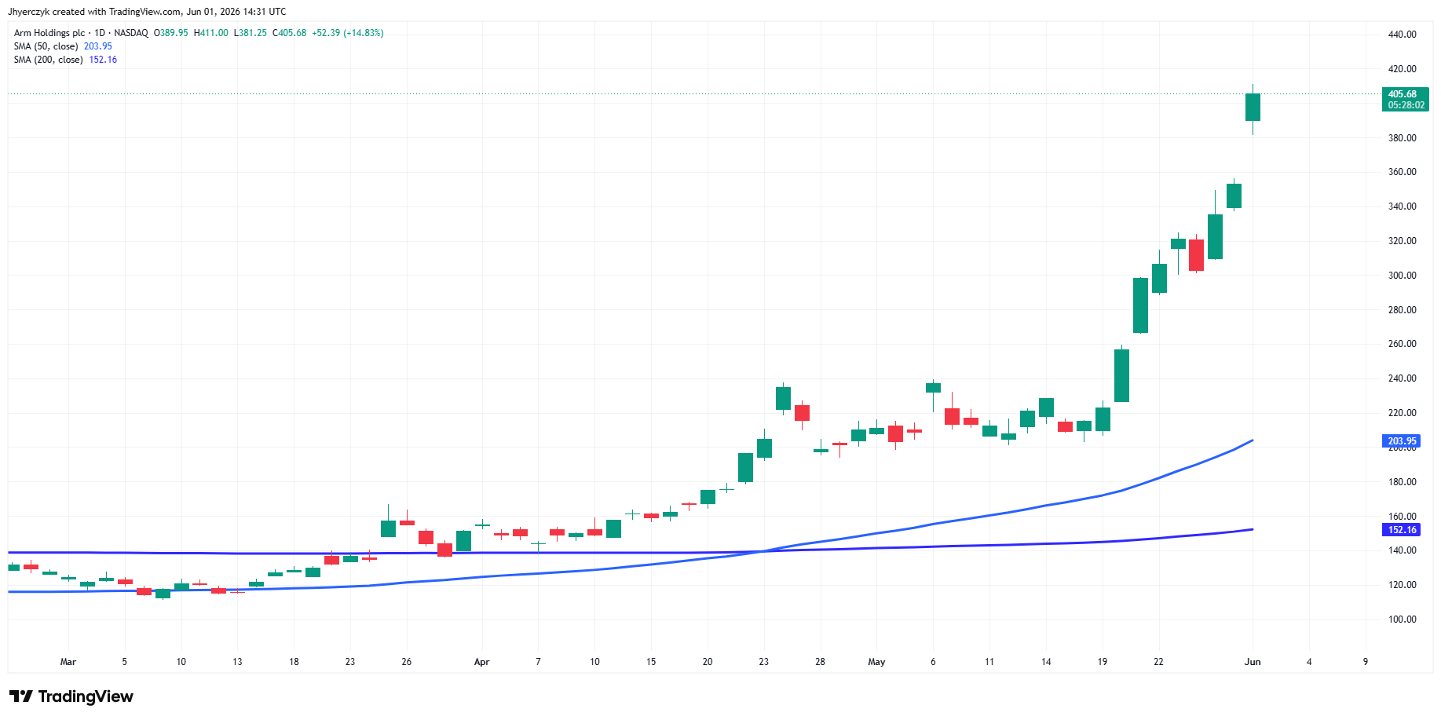1441x720 pixels.
Task: Click the latest green candle near 405.68
Action: (x=1253, y=108)
